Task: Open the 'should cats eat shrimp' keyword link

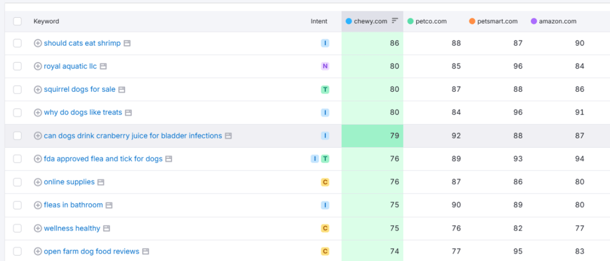Action: [82, 44]
